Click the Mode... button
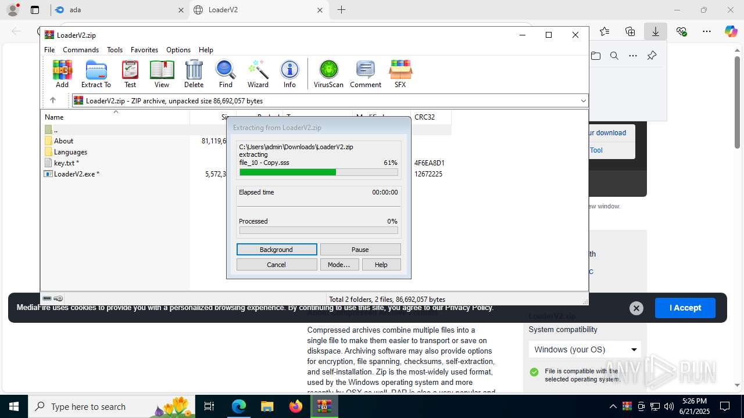The width and height of the screenshot is (744, 418). coord(339,265)
